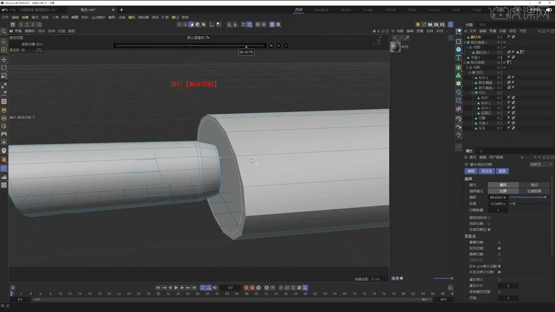Click back arrow in Attributes panel header

pyautogui.click(x=522, y=157)
